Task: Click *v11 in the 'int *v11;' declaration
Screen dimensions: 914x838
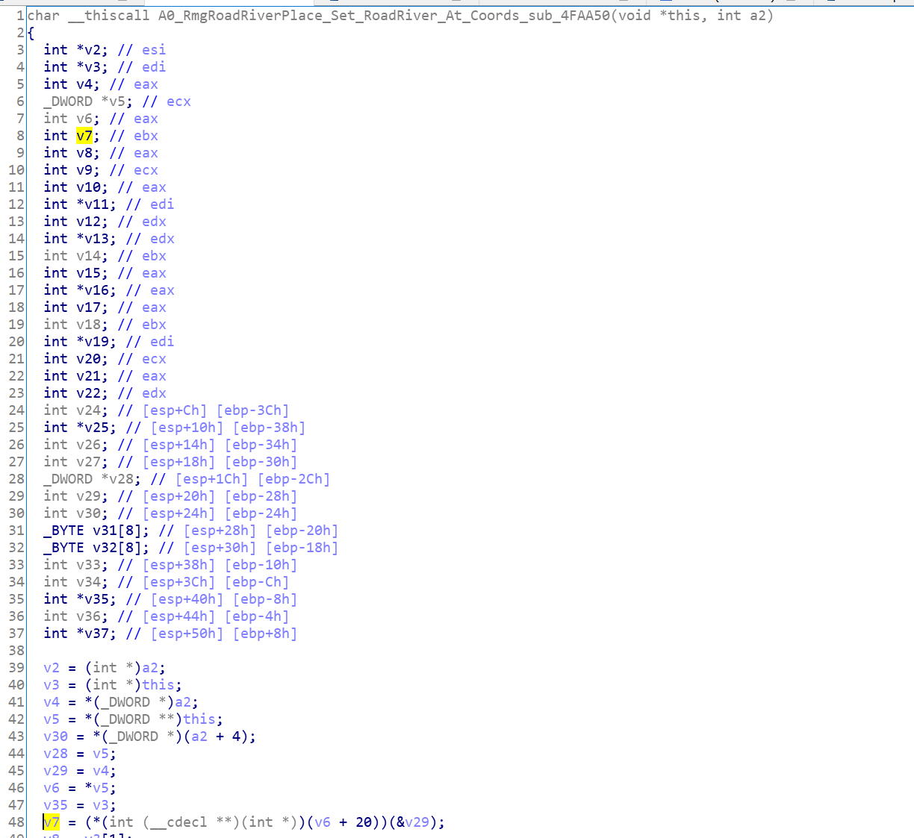Action: click(93, 204)
